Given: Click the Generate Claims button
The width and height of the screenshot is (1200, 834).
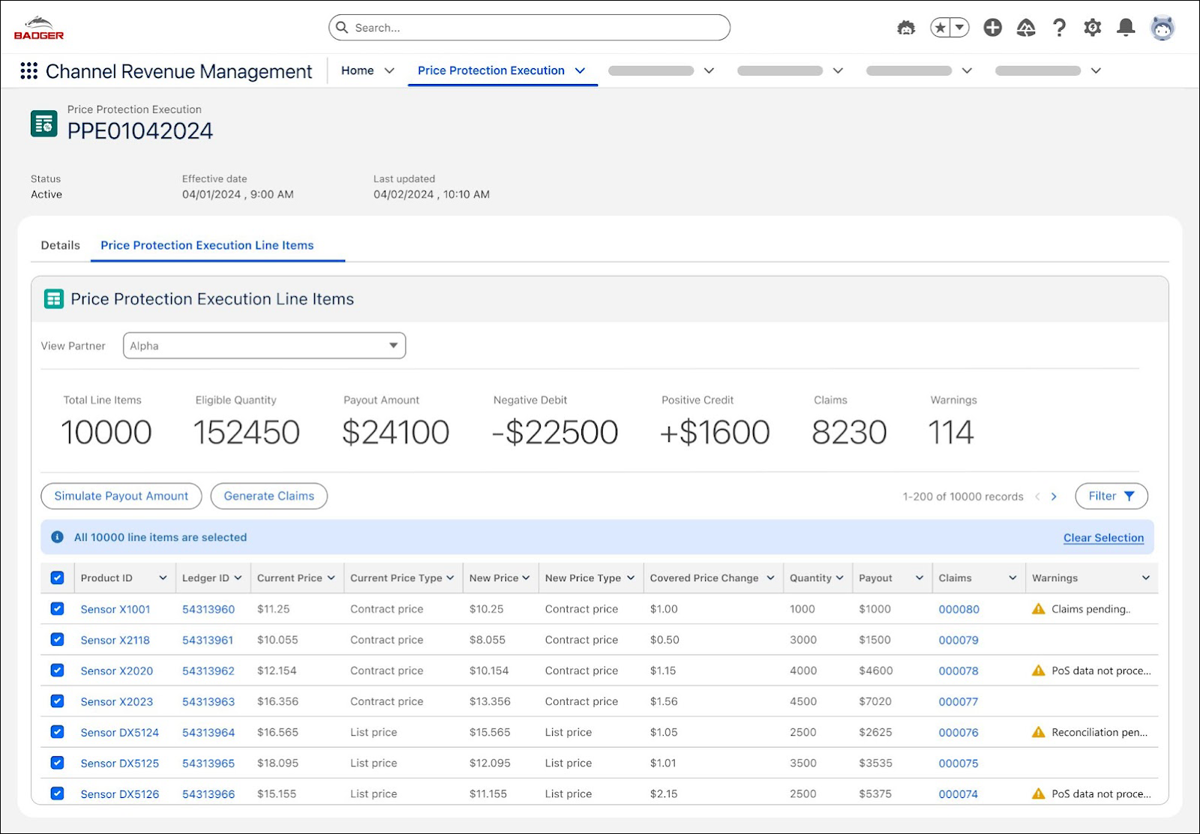Looking at the screenshot, I should click(268, 496).
